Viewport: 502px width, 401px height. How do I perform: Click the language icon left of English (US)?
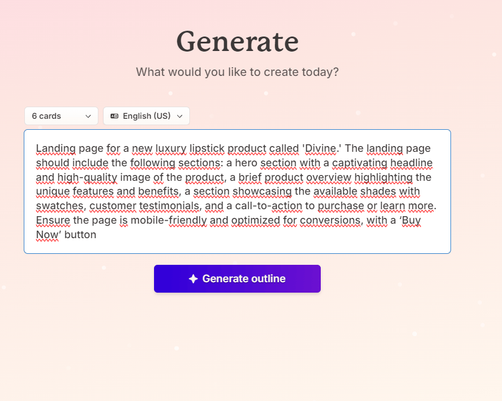click(x=115, y=116)
